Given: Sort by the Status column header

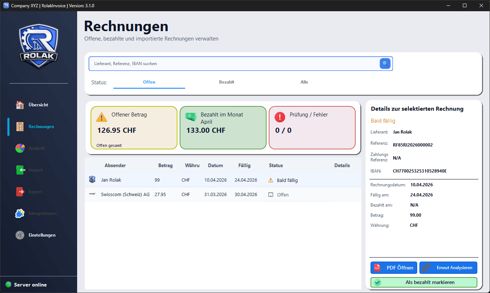Looking at the screenshot, I should 276,166.
